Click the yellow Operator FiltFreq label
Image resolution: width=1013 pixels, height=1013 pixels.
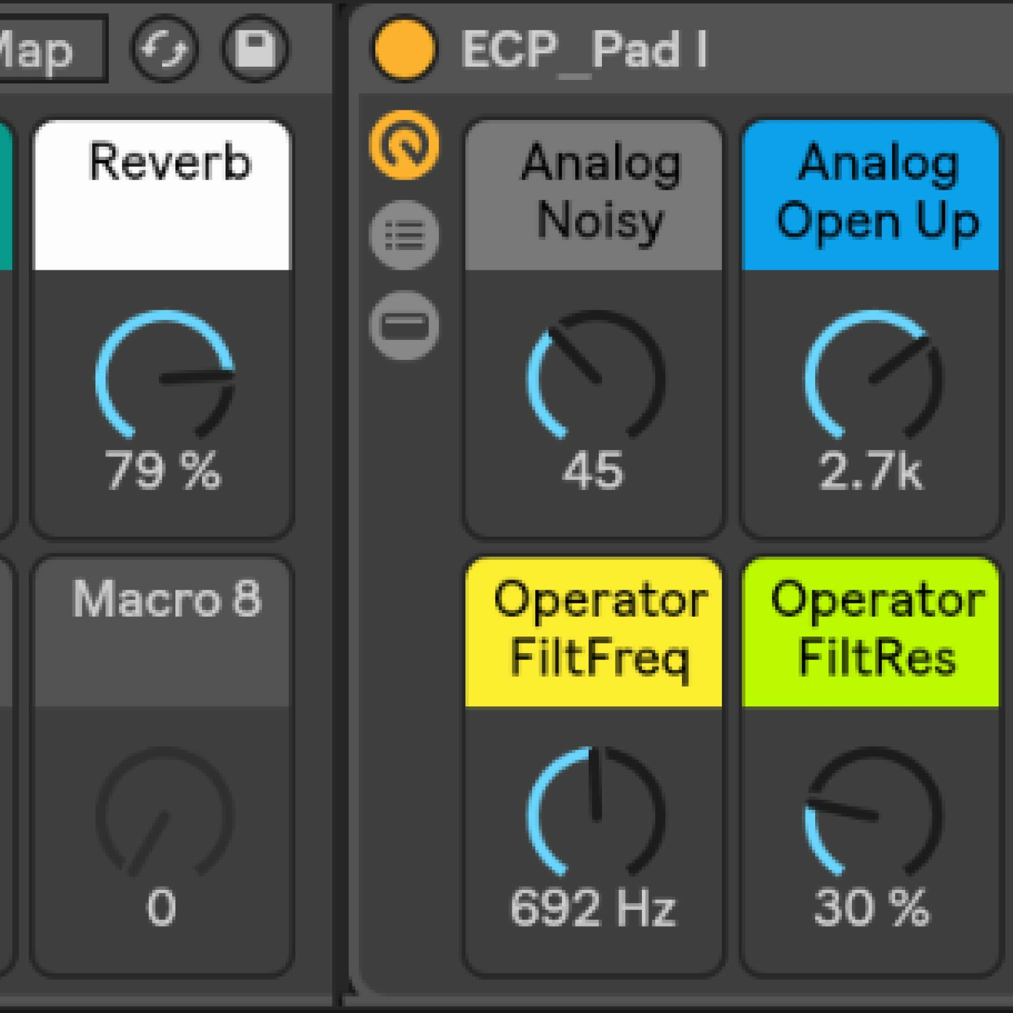pos(594,632)
